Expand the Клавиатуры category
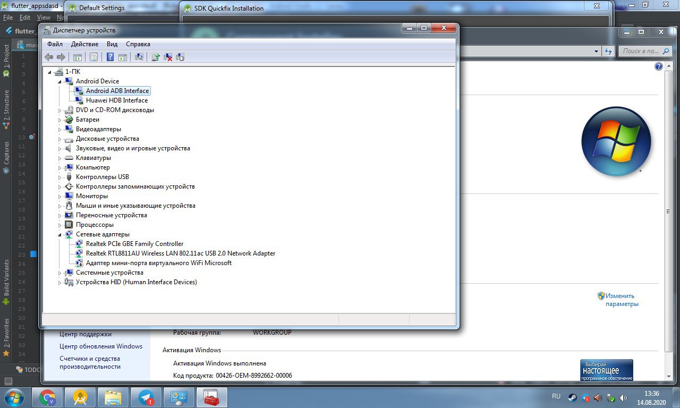The image size is (680, 408). tap(60, 158)
